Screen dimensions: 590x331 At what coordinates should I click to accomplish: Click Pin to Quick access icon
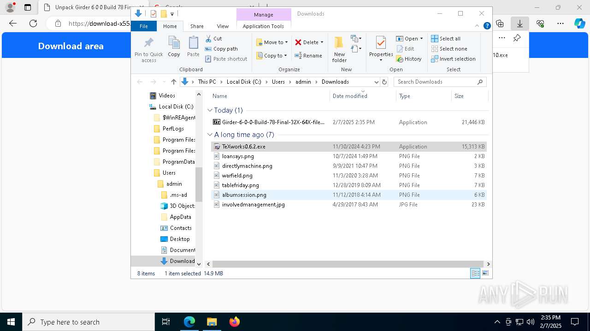[148, 49]
